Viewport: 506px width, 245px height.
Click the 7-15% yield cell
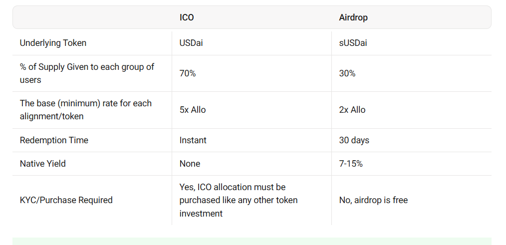click(351, 164)
